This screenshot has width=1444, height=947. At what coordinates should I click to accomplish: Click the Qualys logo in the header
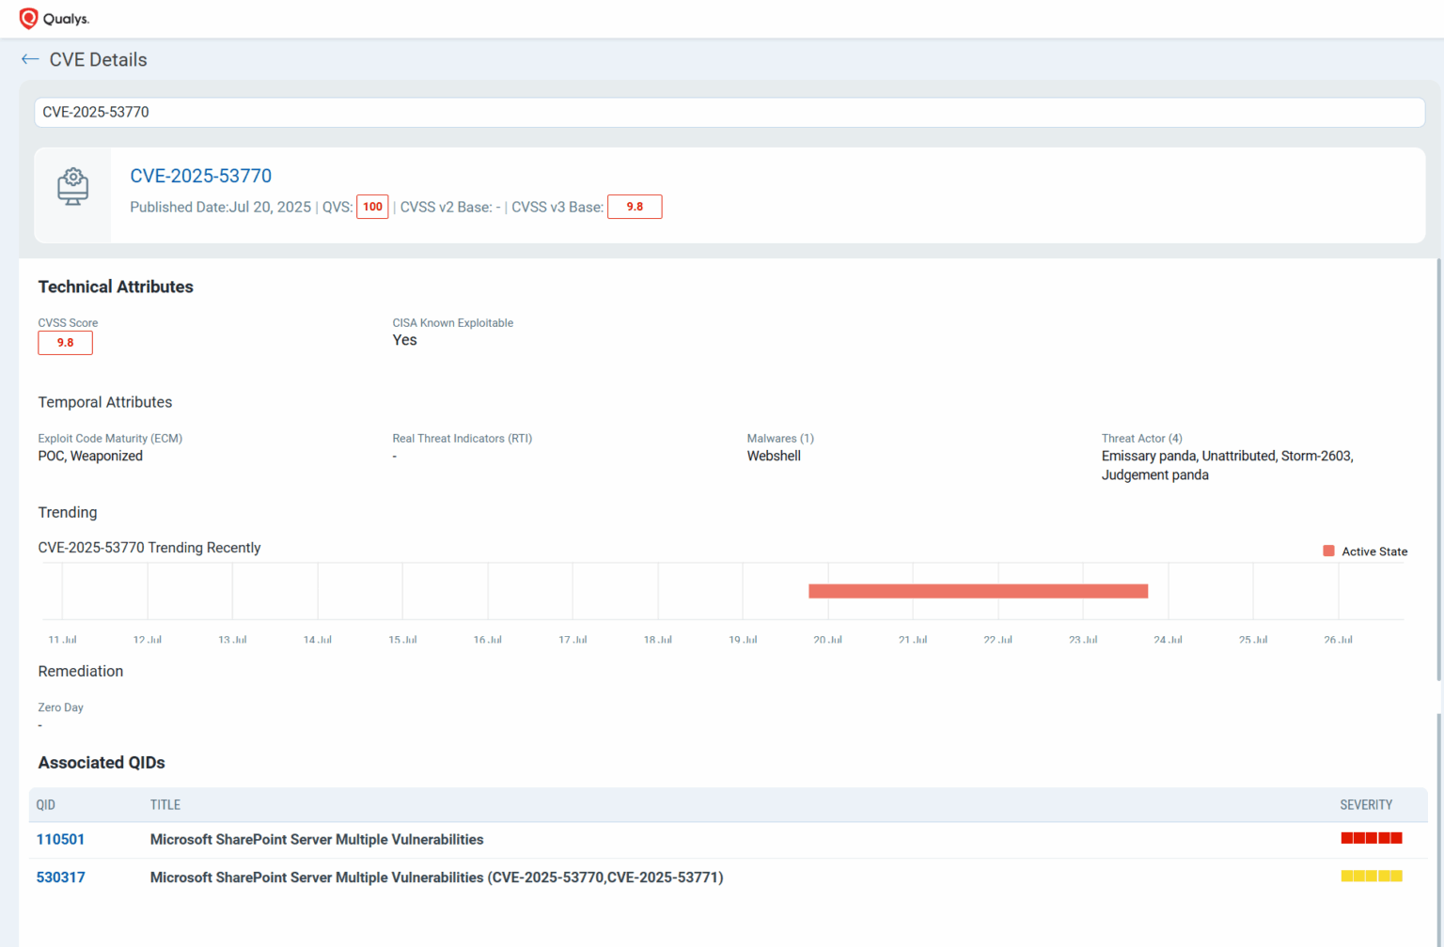click(53, 18)
